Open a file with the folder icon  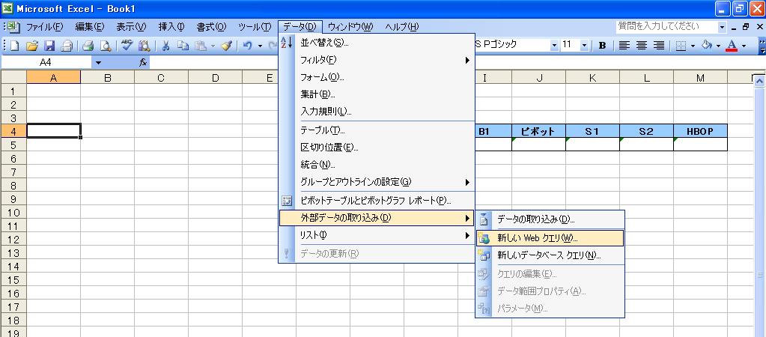coord(31,46)
